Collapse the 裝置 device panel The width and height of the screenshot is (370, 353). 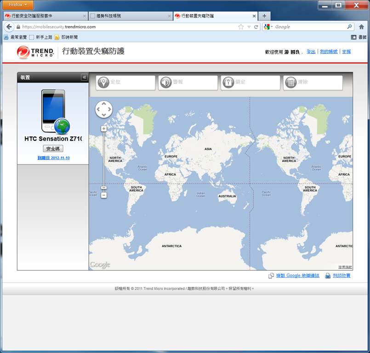point(84,77)
